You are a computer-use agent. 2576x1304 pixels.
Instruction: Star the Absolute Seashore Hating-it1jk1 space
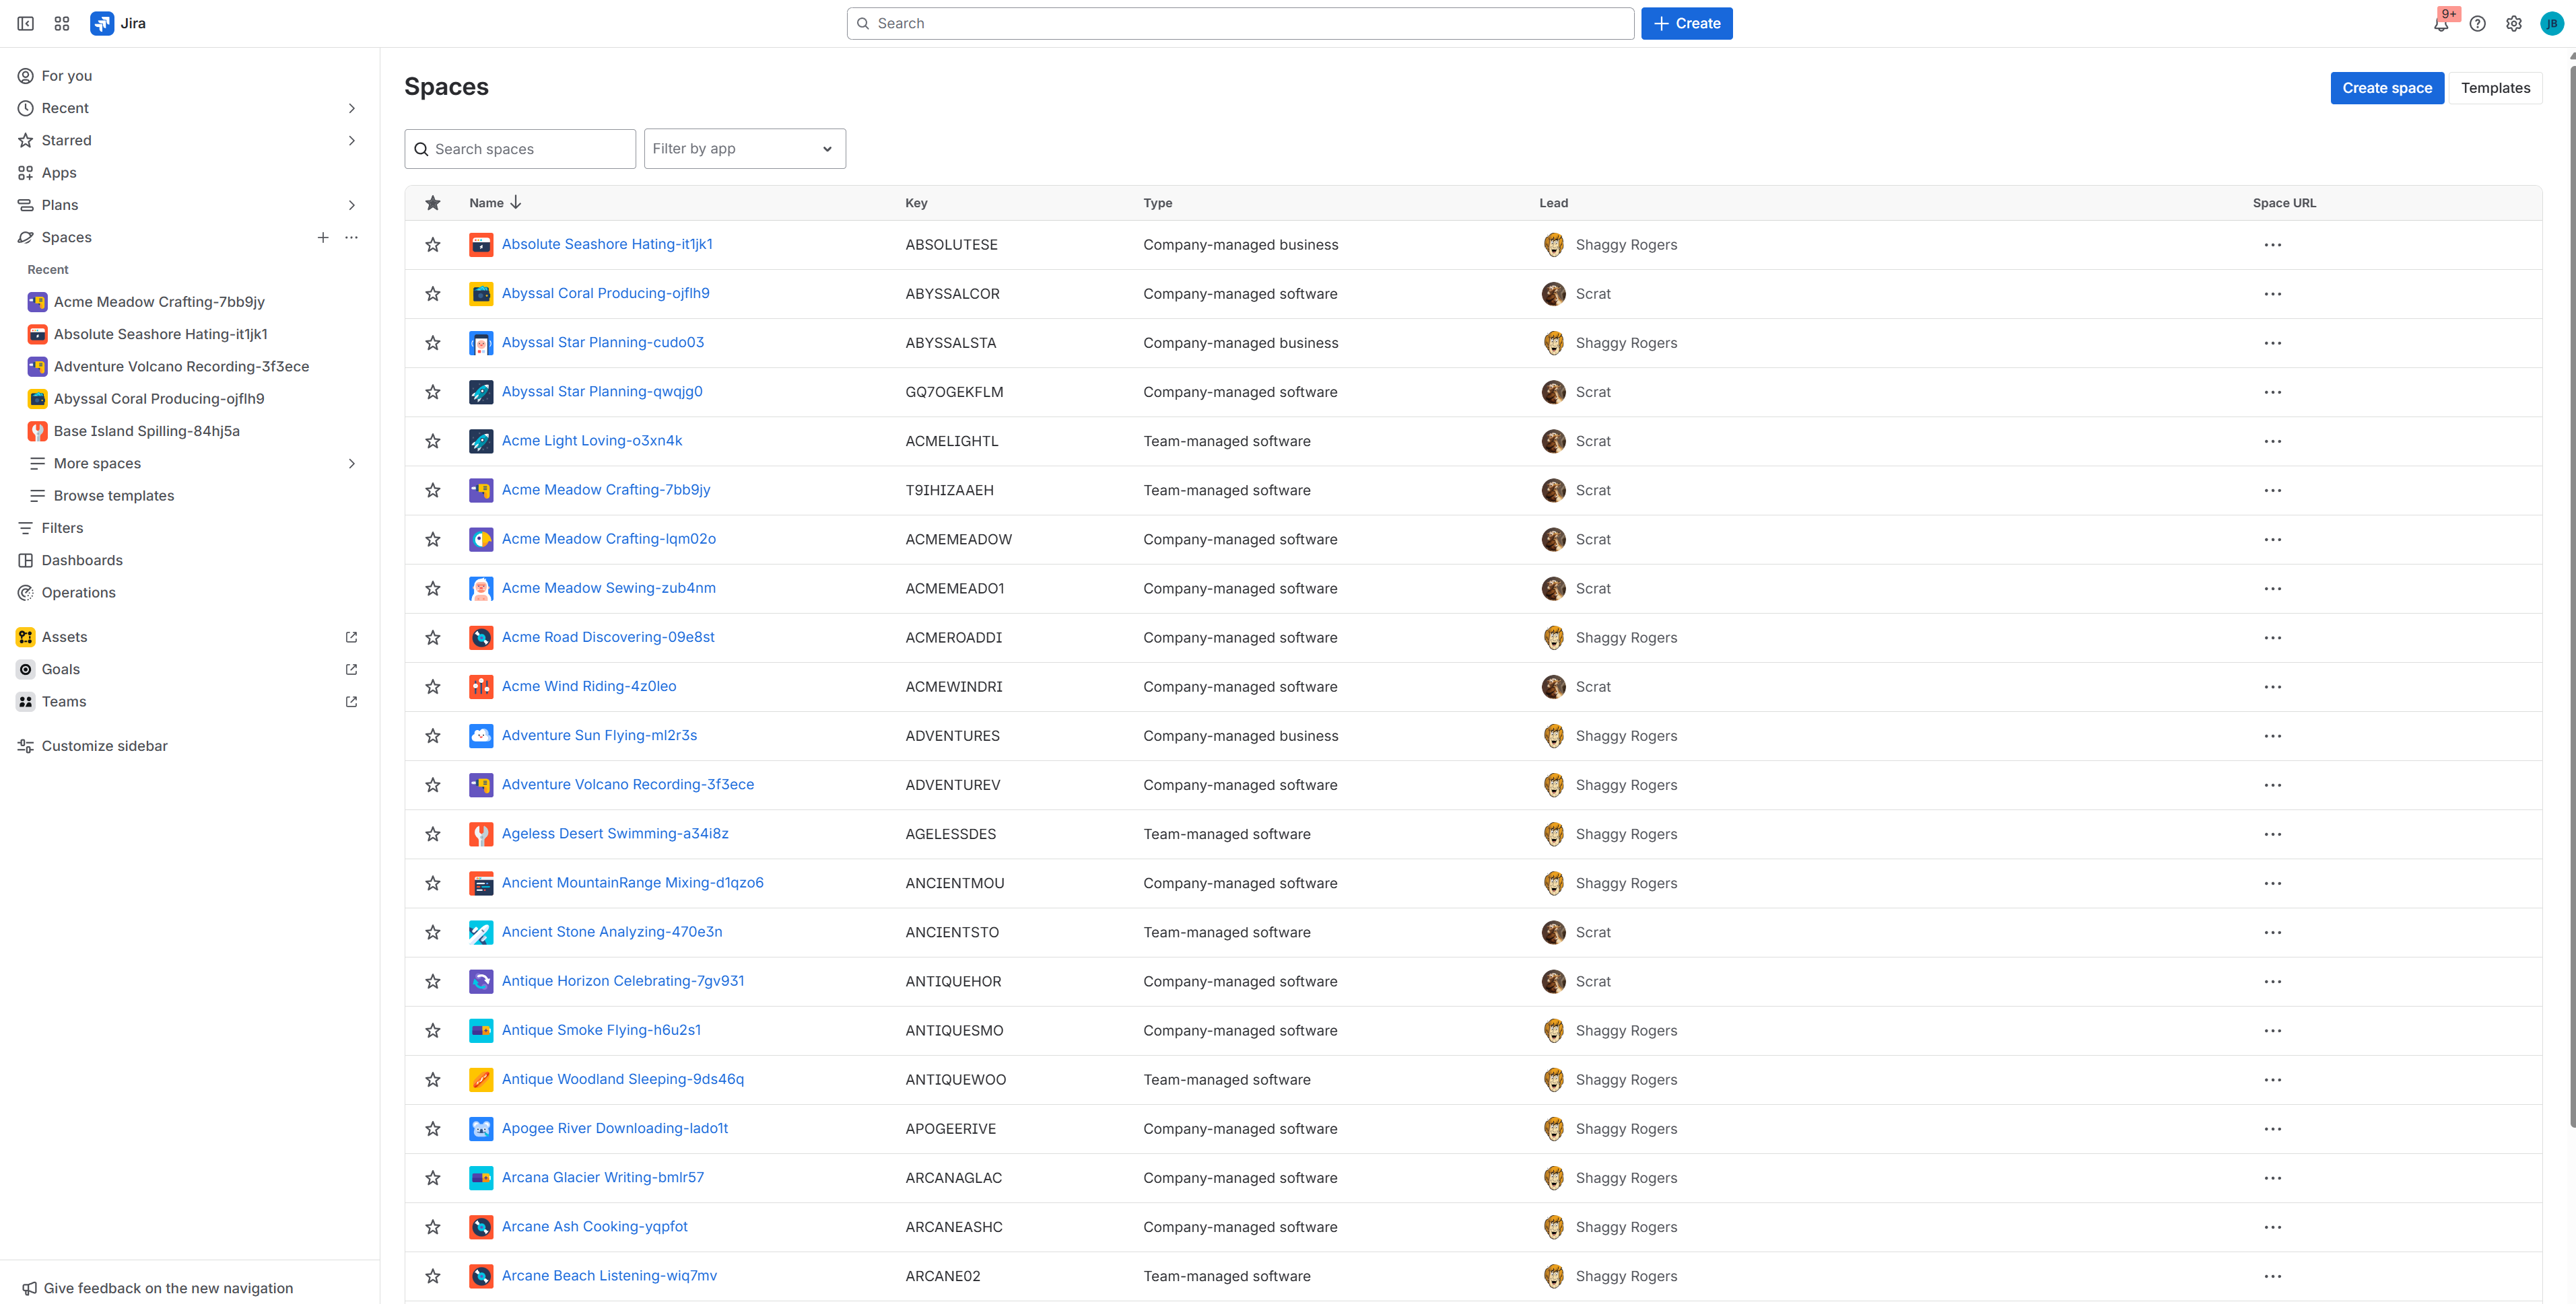433,245
